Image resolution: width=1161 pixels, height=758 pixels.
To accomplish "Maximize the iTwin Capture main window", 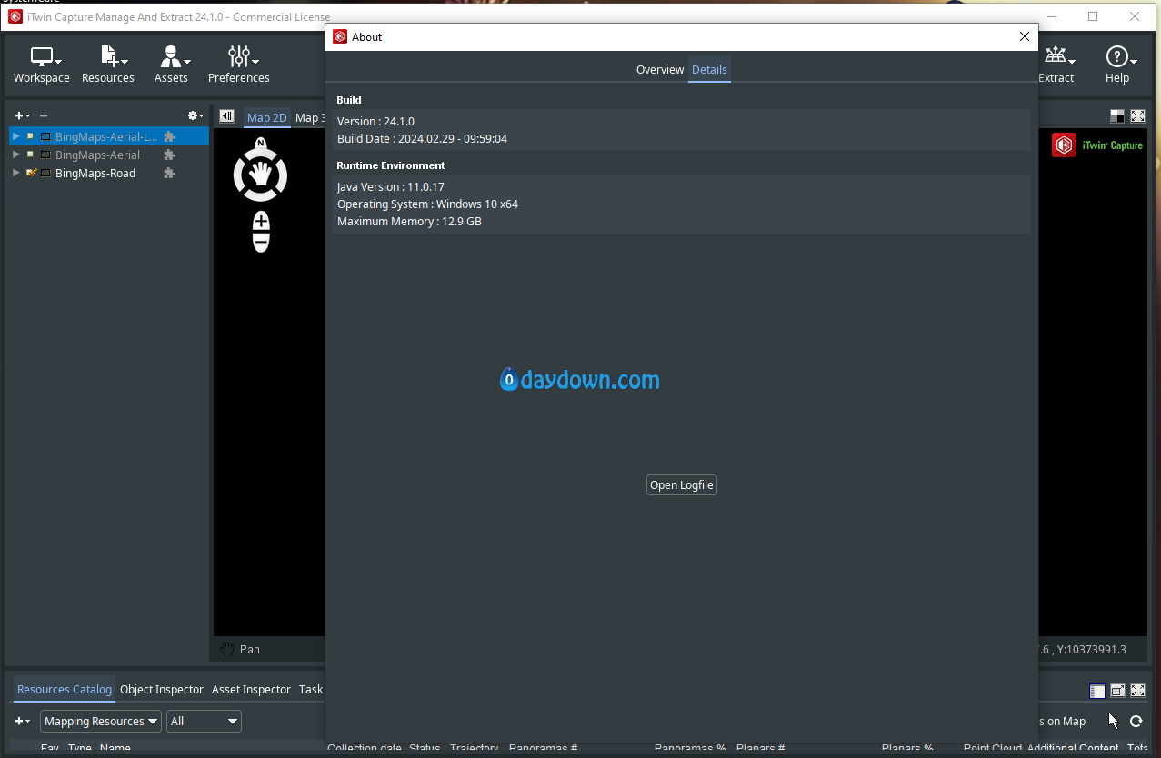I will click(1093, 16).
